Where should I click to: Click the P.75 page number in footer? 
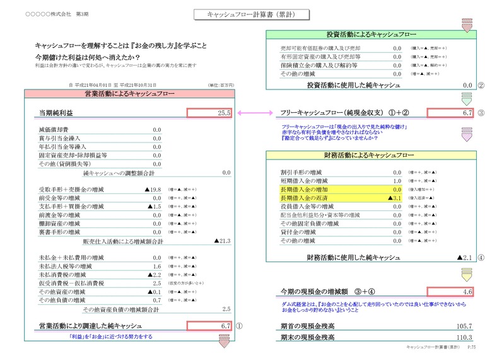pyautogui.click(x=472, y=347)
